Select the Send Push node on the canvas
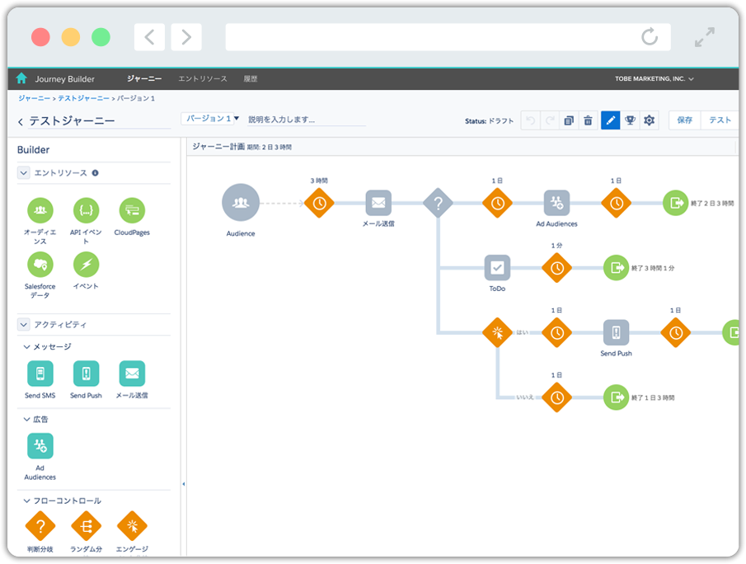 (616, 332)
